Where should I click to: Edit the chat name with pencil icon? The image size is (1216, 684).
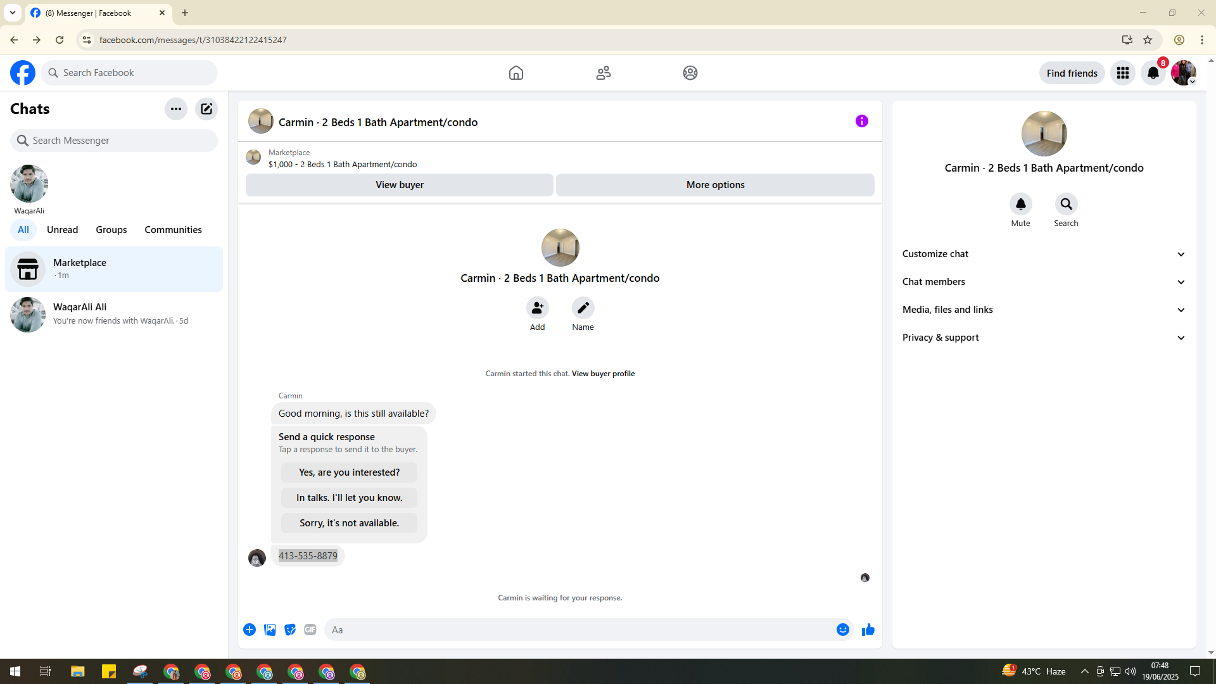point(583,308)
